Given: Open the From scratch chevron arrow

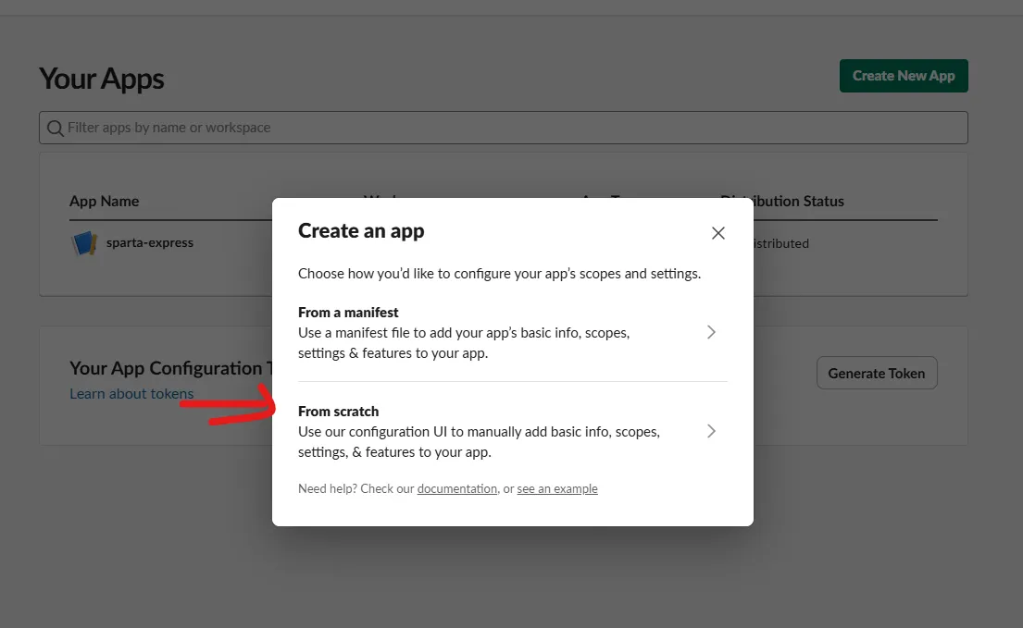Looking at the screenshot, I should pyautogui.click(x=711, y=431).
